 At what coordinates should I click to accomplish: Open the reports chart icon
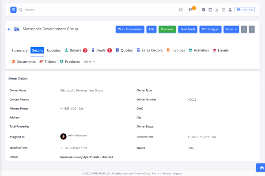coord(217,10)
